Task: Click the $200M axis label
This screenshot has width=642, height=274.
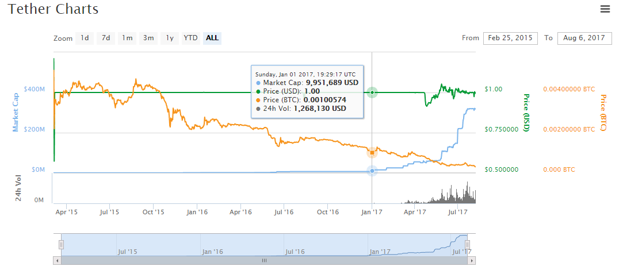Action: point(35,129)
